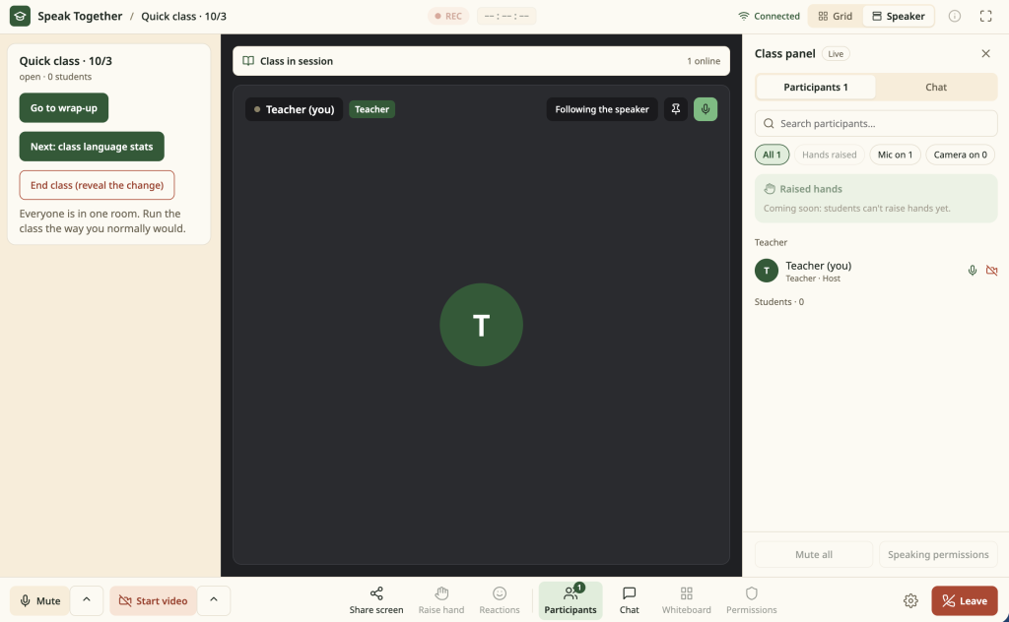
Task: Raise hand in the bottom toolbar
Action: pyautogui.click(x=440, y=600)
